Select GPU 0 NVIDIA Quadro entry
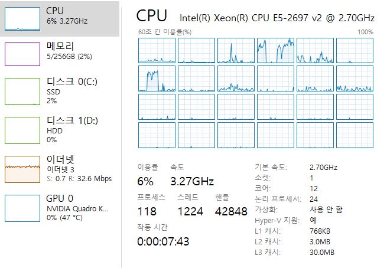 [x=60, y=208]
